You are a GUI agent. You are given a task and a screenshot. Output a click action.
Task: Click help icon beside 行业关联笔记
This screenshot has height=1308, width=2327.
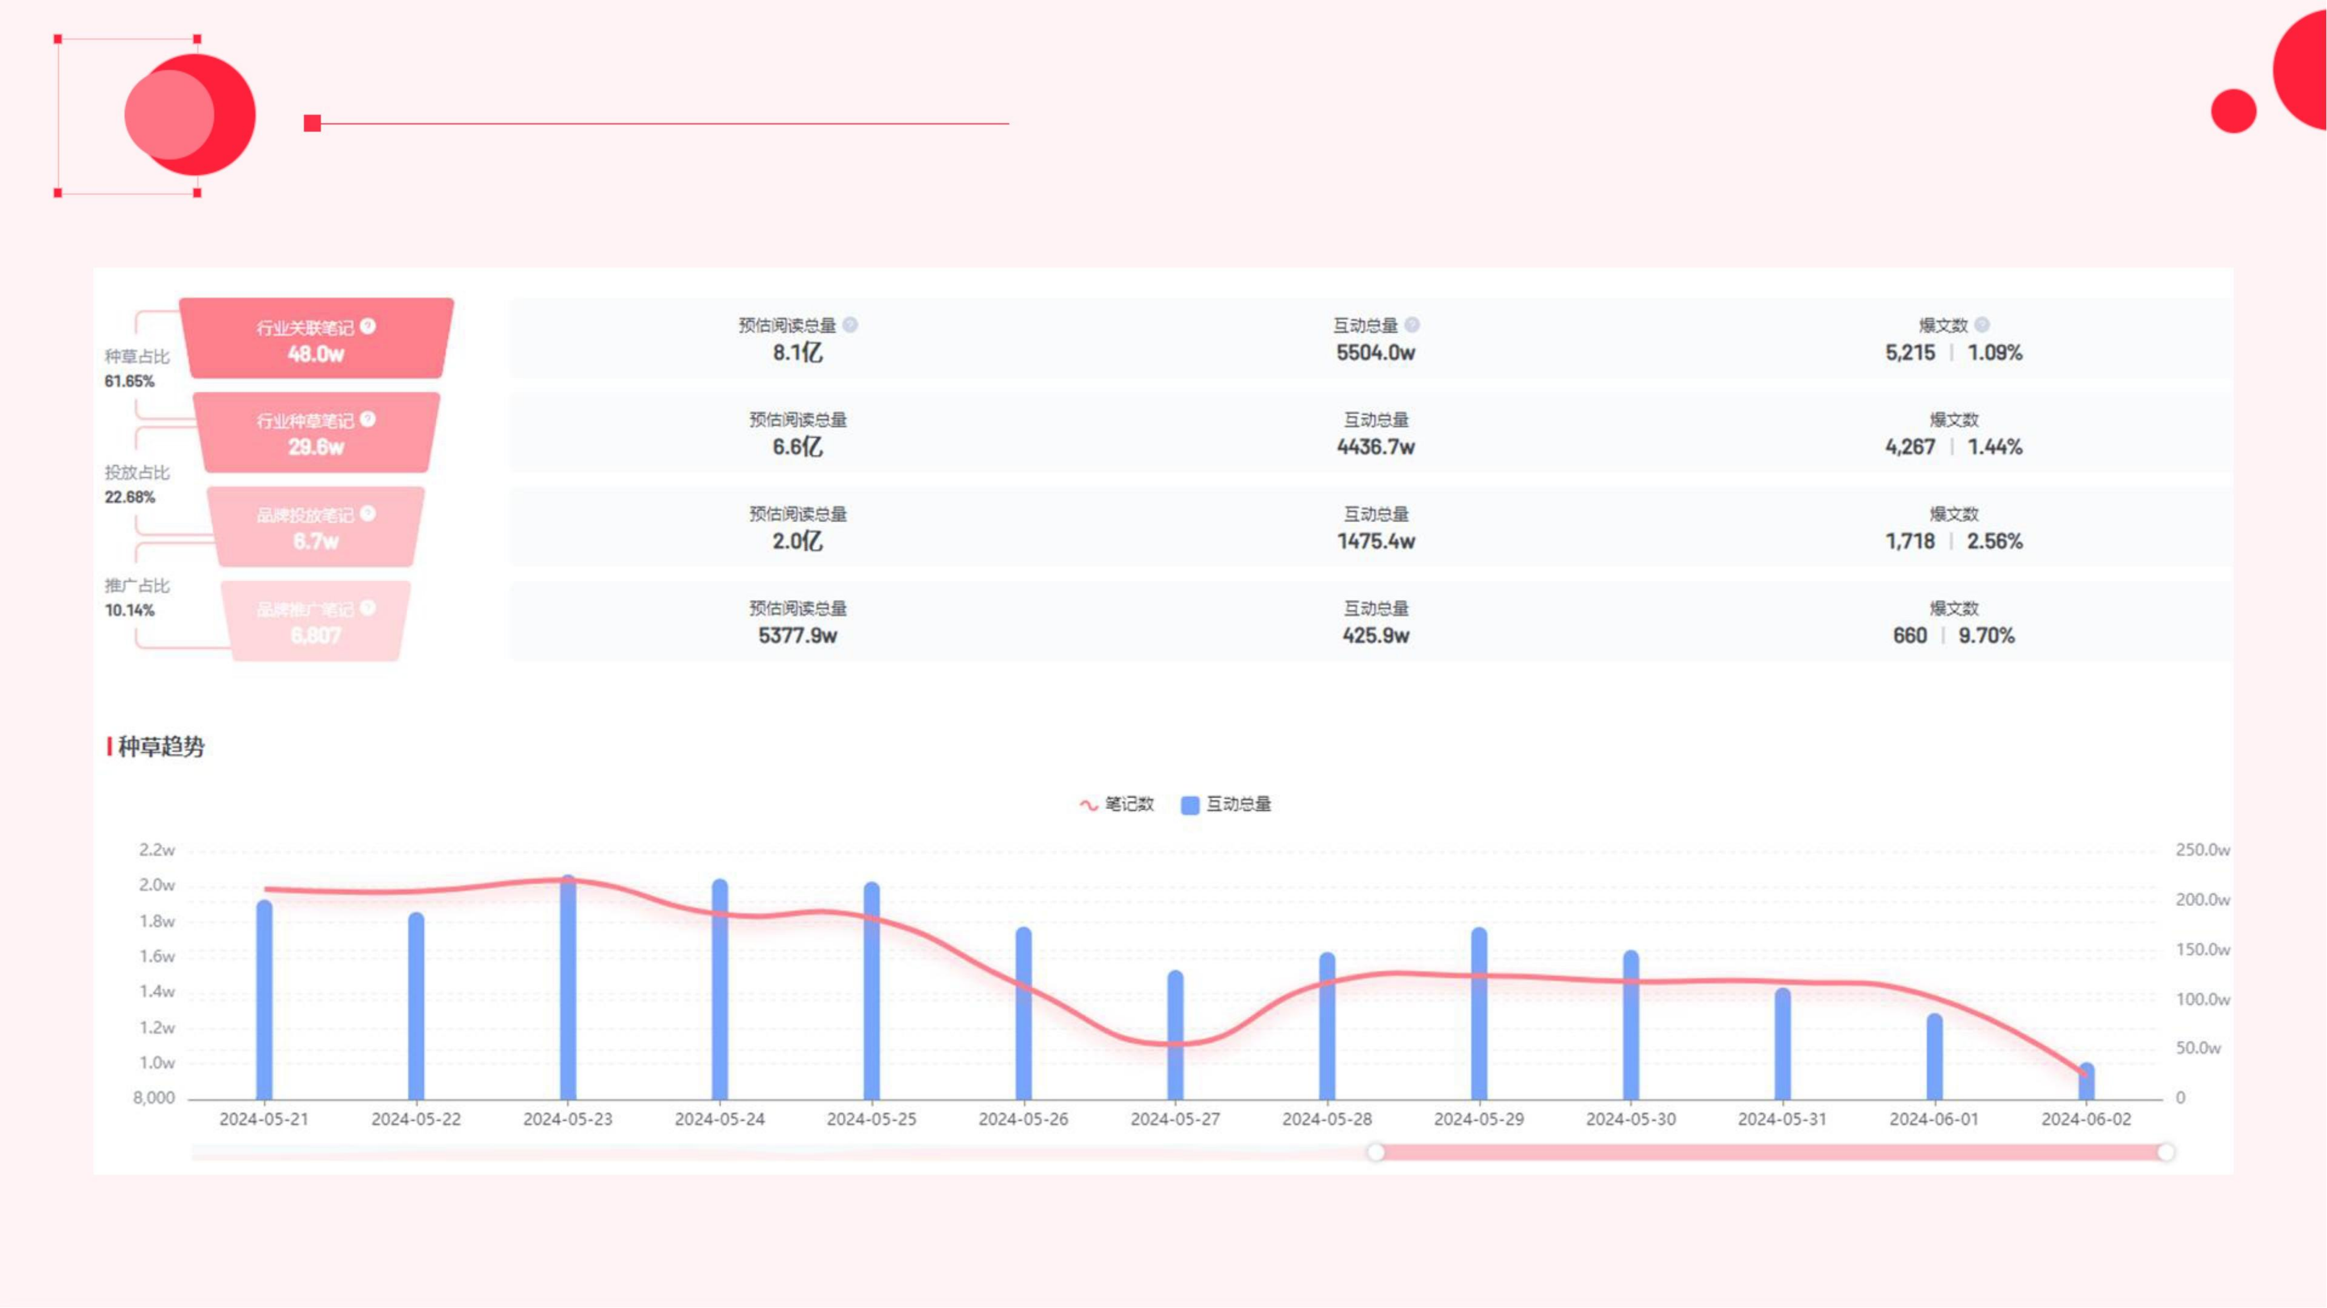368,326
